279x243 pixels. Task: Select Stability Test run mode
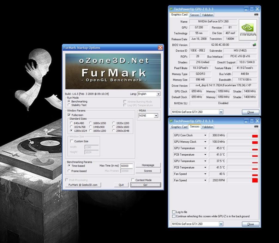[x=69, y=105]
